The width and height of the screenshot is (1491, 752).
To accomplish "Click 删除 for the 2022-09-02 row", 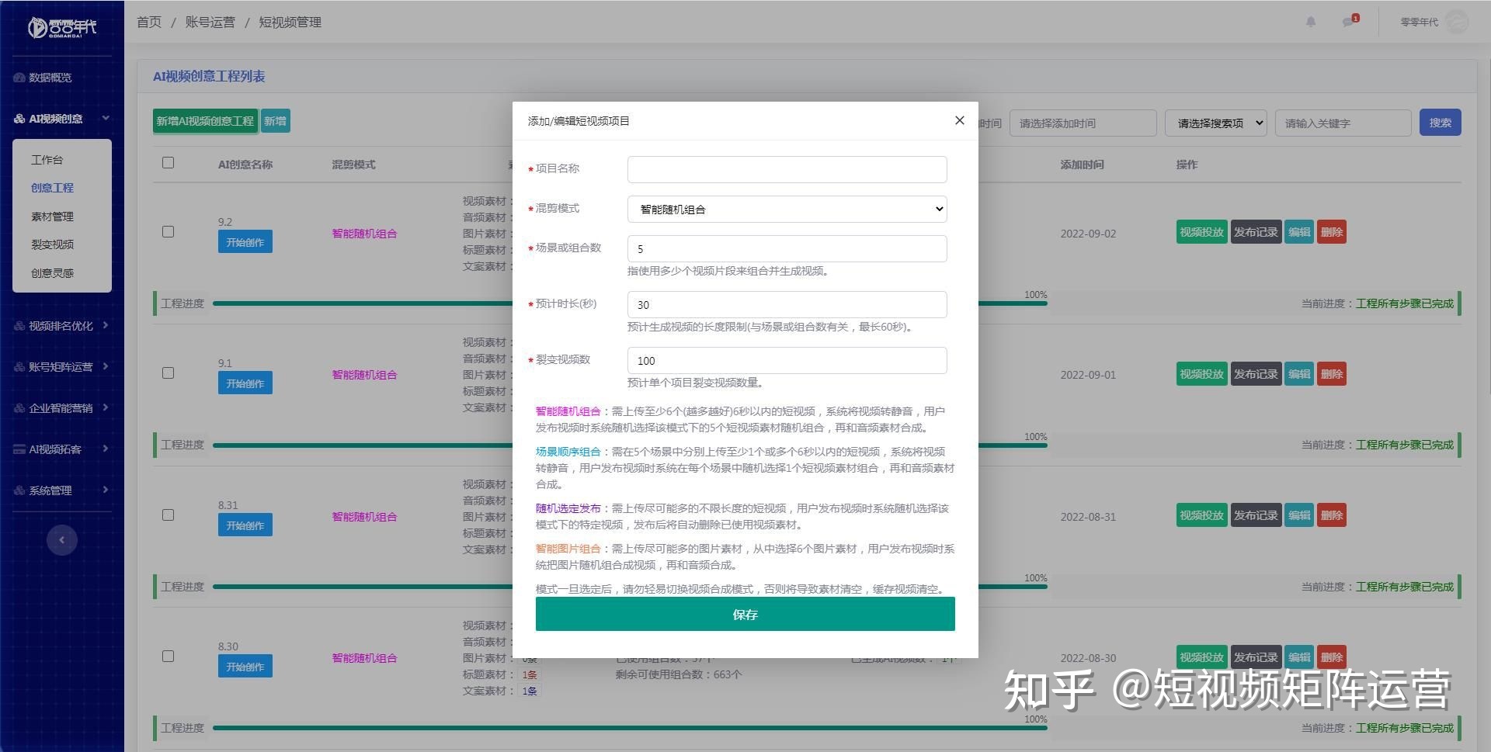I will (x=1332, y=232).
